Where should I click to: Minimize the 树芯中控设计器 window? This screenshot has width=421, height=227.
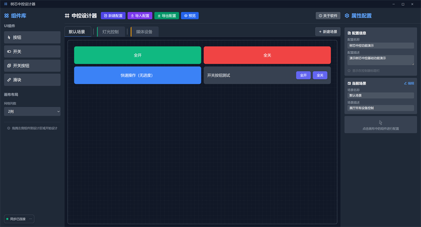(393, 4)
